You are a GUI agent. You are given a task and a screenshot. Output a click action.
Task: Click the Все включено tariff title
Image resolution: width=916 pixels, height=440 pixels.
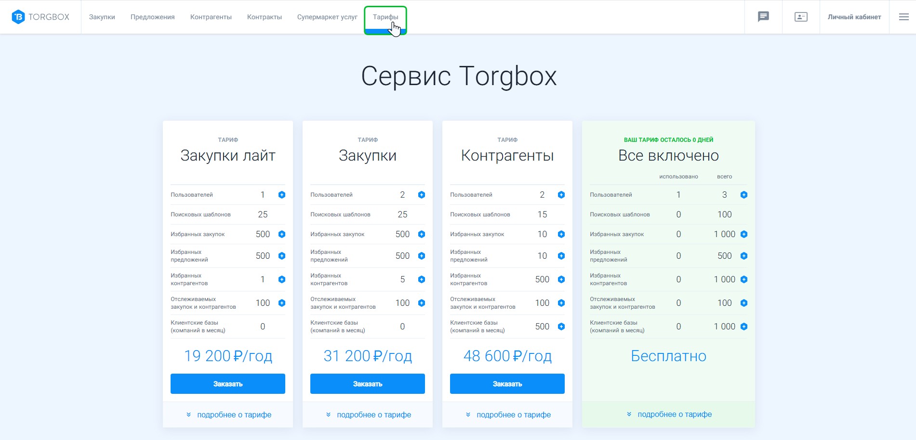669,155
